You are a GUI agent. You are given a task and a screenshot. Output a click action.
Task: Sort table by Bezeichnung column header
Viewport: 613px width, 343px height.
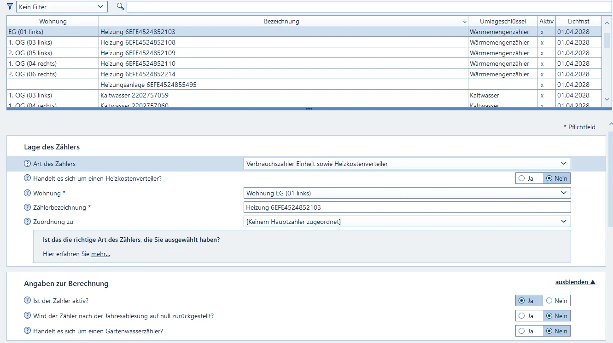[x=282, y=21]
